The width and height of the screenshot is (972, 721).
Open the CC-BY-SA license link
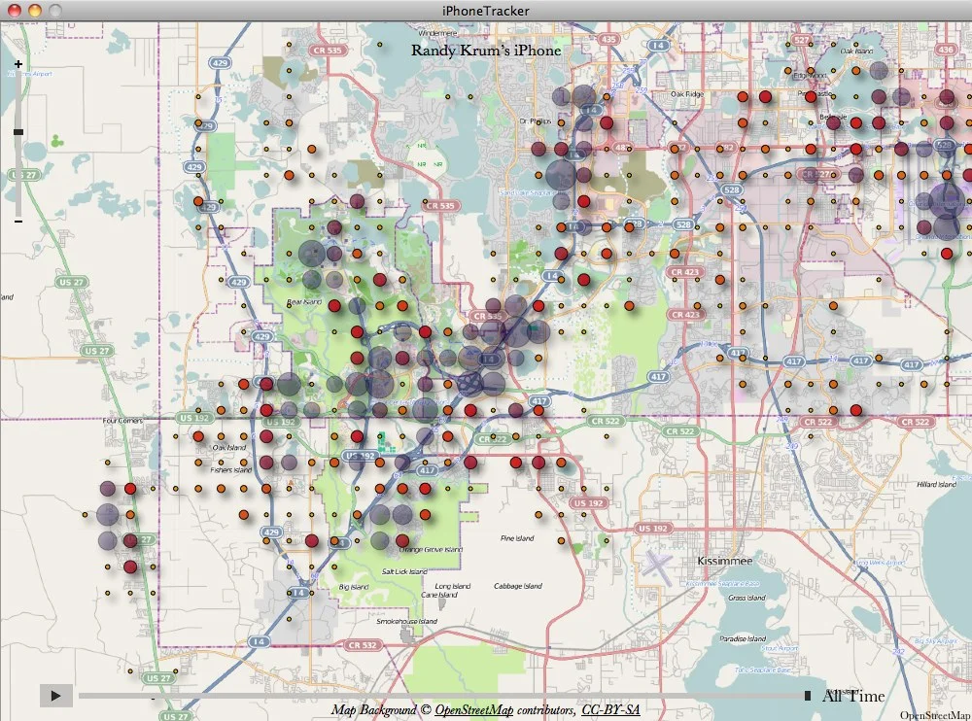pos(610,710)
